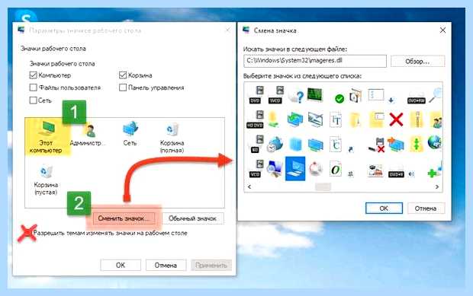Choose the green circuit-board monitor icon

pyautogui.click(x=315, y=94)
